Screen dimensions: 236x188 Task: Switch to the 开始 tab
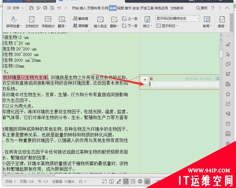tap(75, 8)
